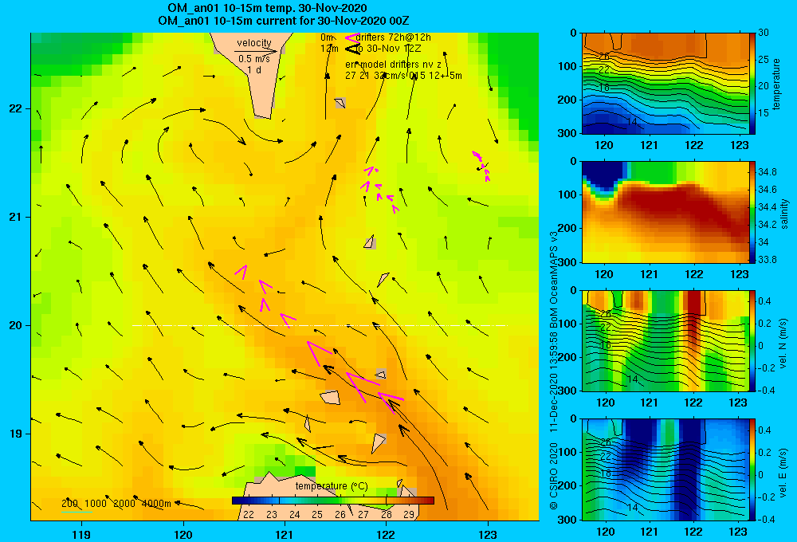Click the salinity depth section panel
This screenshot has width=797, height=542.
pyautogui.click(x=665, y=212)
